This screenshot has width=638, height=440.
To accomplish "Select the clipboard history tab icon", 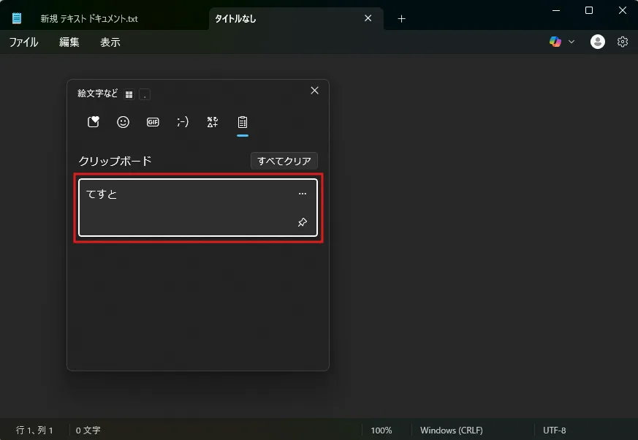I will pyautogui.click(x=243, y=122).
